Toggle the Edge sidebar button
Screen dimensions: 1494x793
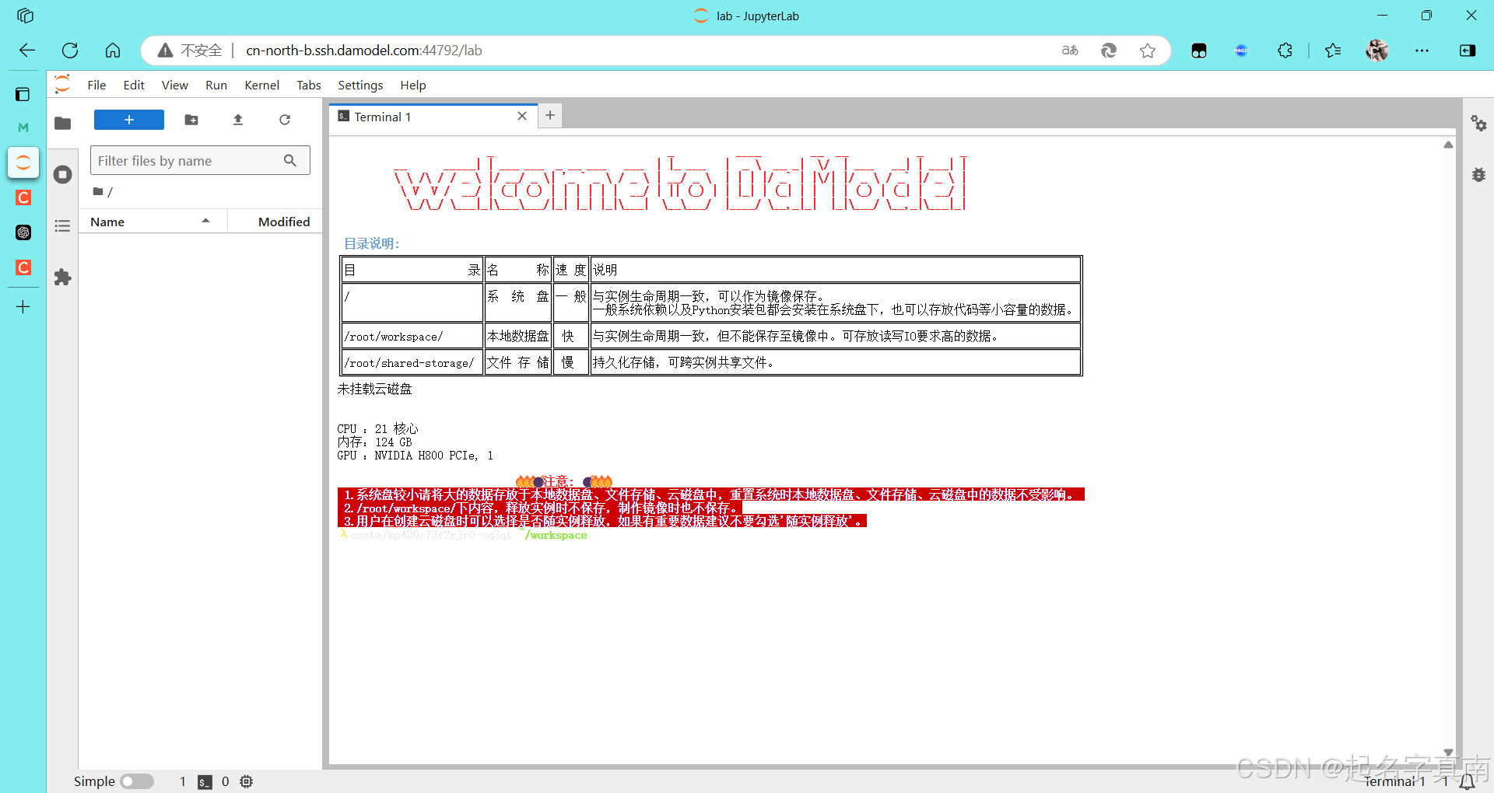tap(1468, 51)
